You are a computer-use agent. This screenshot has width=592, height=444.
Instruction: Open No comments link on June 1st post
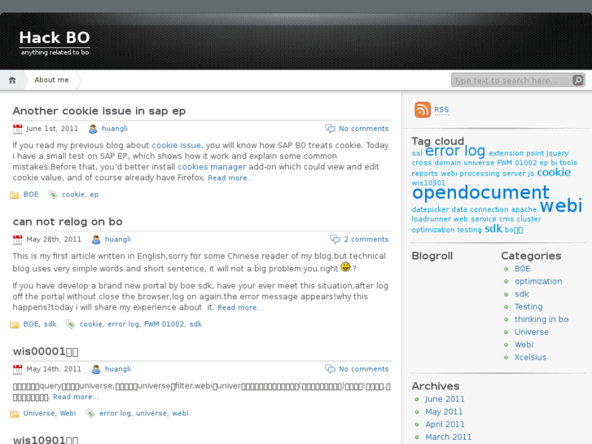click(x=363, y=129)
